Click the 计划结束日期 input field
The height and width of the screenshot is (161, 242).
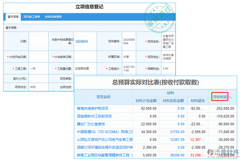click(85, 57)
